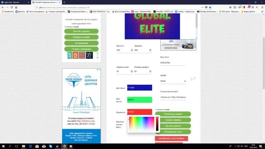
Task: Click the Firefox icon on taskbar
Action: pos(64,146)
